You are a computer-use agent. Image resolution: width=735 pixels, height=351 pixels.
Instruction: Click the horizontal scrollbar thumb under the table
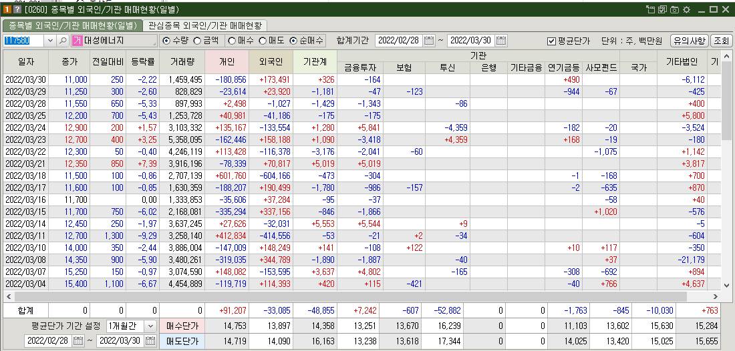pos(351,297)
